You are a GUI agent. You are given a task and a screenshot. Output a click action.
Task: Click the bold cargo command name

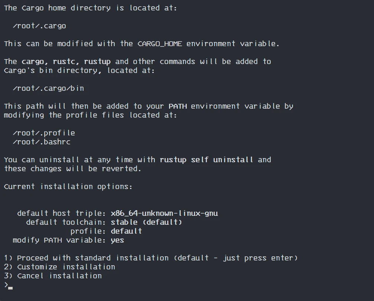pos(32,62)
